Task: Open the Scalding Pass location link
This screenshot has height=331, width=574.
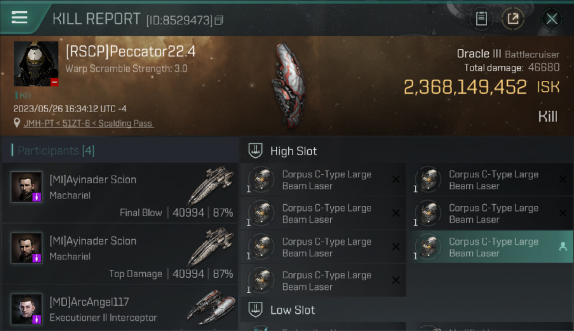Action: [x=88, y=124]
